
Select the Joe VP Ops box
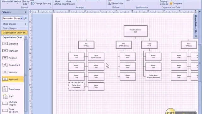click(86, 45)
